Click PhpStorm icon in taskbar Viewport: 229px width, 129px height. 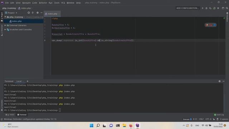(137, 125)
